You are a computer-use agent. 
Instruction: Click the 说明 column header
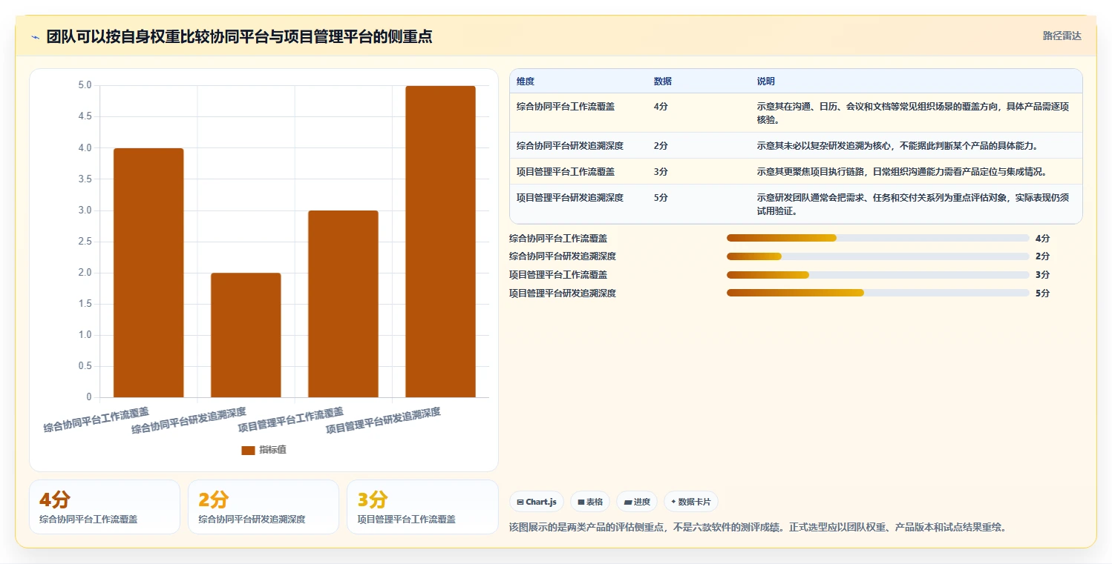point(765,81)
